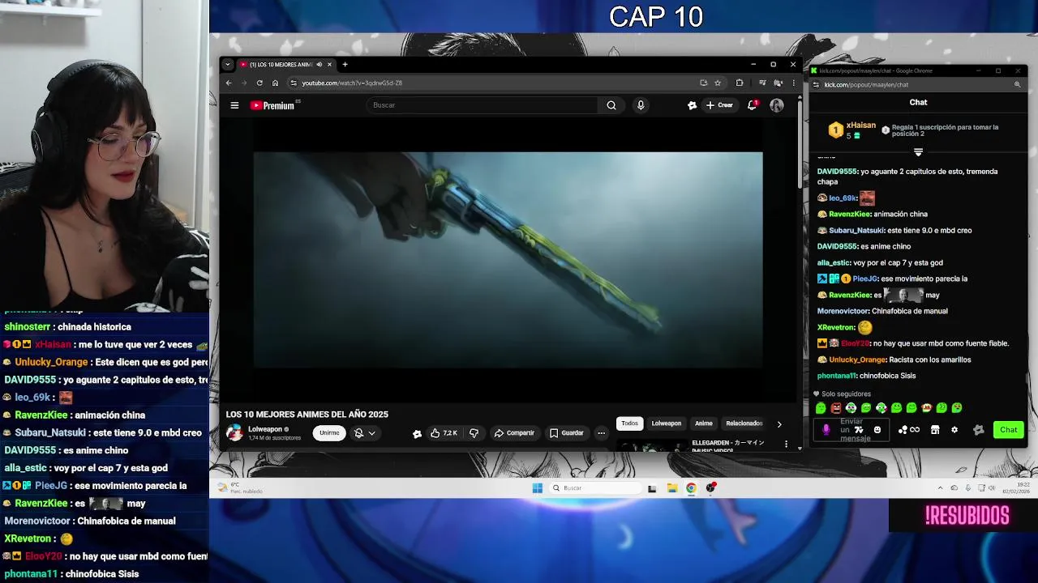1038x583 pixels.
Task: Click the 7TV emote icon in chat
Action: (x=859, y=430)
